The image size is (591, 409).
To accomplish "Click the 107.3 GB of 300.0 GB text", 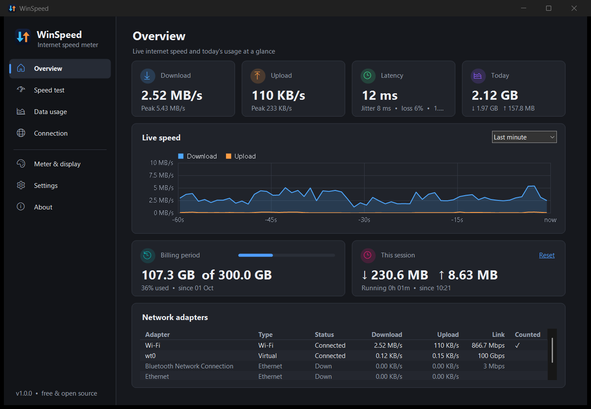I will point(207,275).
